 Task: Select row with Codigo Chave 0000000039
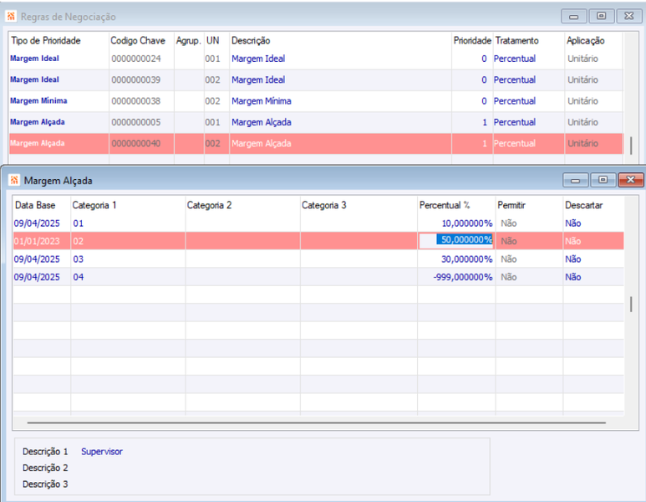coord(316,79)
